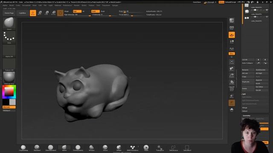
Task: Toggle the Solo mode button
Action: [232, 110]
